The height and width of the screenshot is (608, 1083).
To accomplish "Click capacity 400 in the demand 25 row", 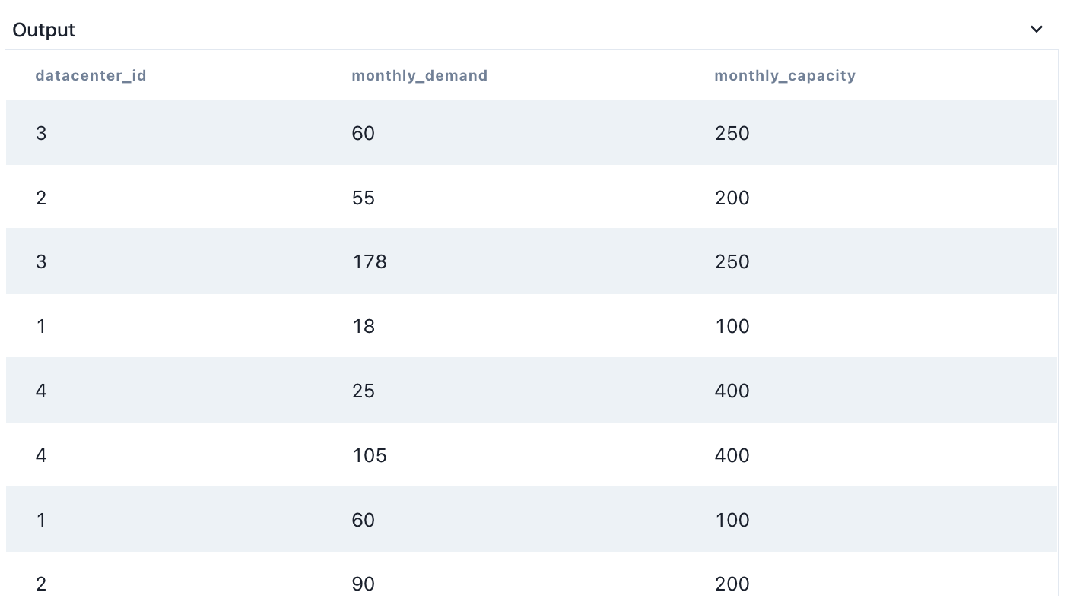I will point(732,391).
